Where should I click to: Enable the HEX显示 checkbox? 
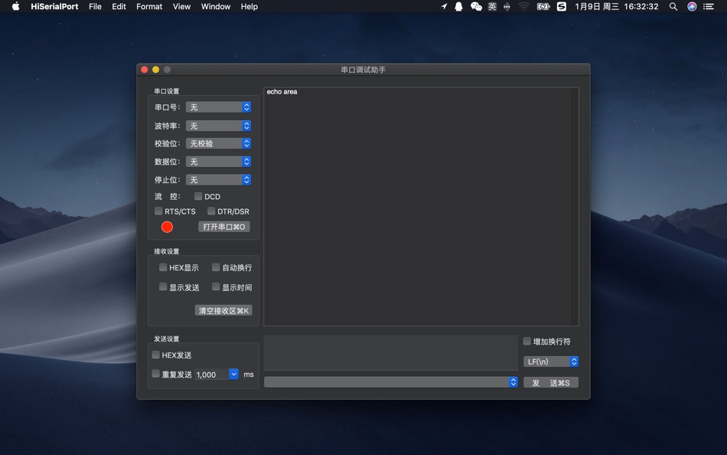[x=163, y=267]
